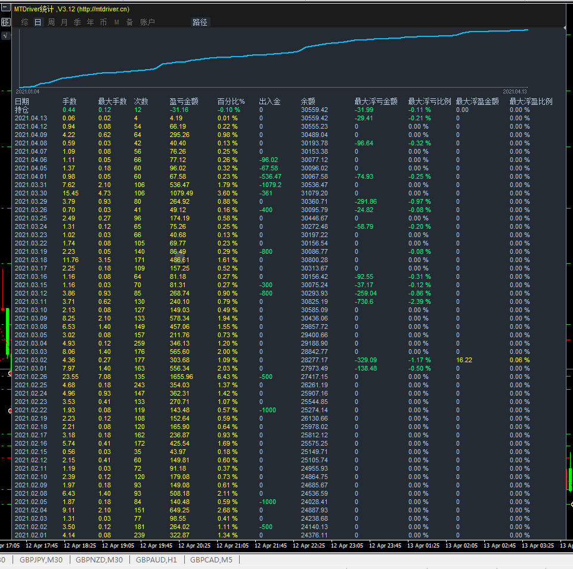The width and height of the screenshot is (573, 569).
Task: Click the 盈亏金额 column header
Action: pyautogui.click(x=184, y=101)
